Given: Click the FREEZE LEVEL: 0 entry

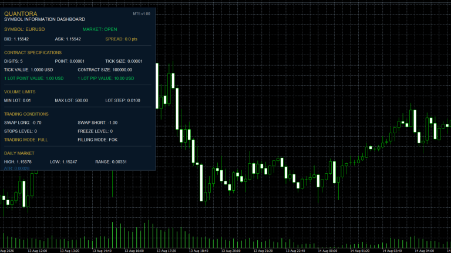Looking at the screenshot, I should [x=95, y=131].
